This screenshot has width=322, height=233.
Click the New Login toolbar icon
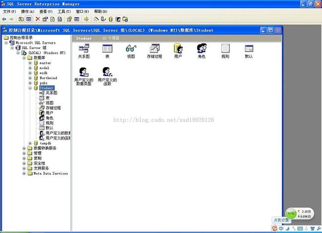coord(118,19)
